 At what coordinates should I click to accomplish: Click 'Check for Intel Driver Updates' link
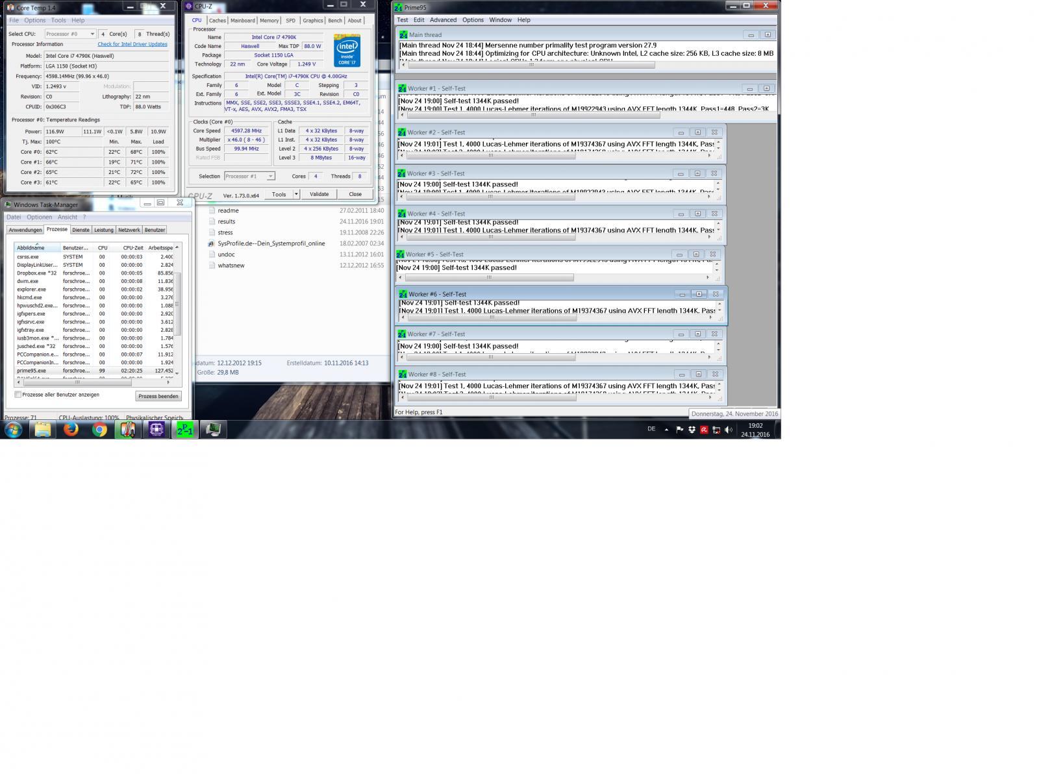[x=132, y=44]
